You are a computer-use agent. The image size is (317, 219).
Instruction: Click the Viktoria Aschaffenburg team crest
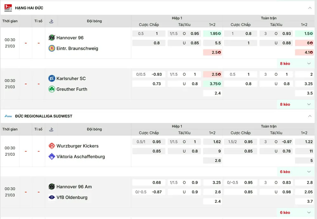(x=52, y=157)
